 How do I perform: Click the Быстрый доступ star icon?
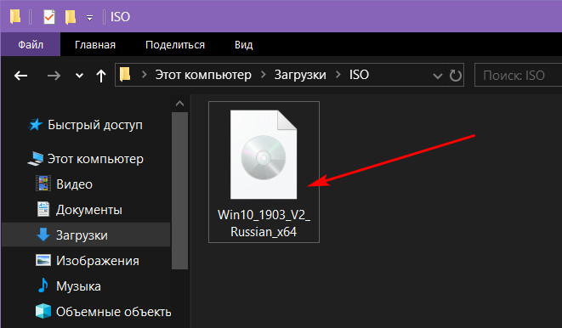(35, 125)
